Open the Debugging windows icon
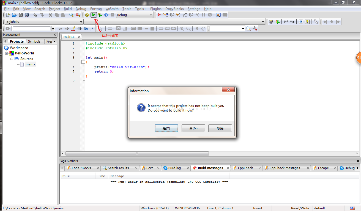The width and height of the screenshot is (361, 211). click(x=218, y=15)
